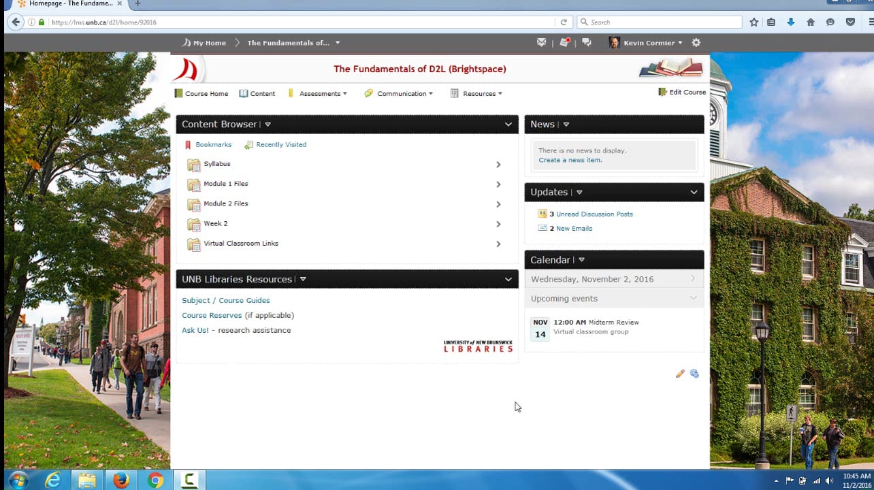Launch Internet Explorer from the taskbar

pos(52,480)
